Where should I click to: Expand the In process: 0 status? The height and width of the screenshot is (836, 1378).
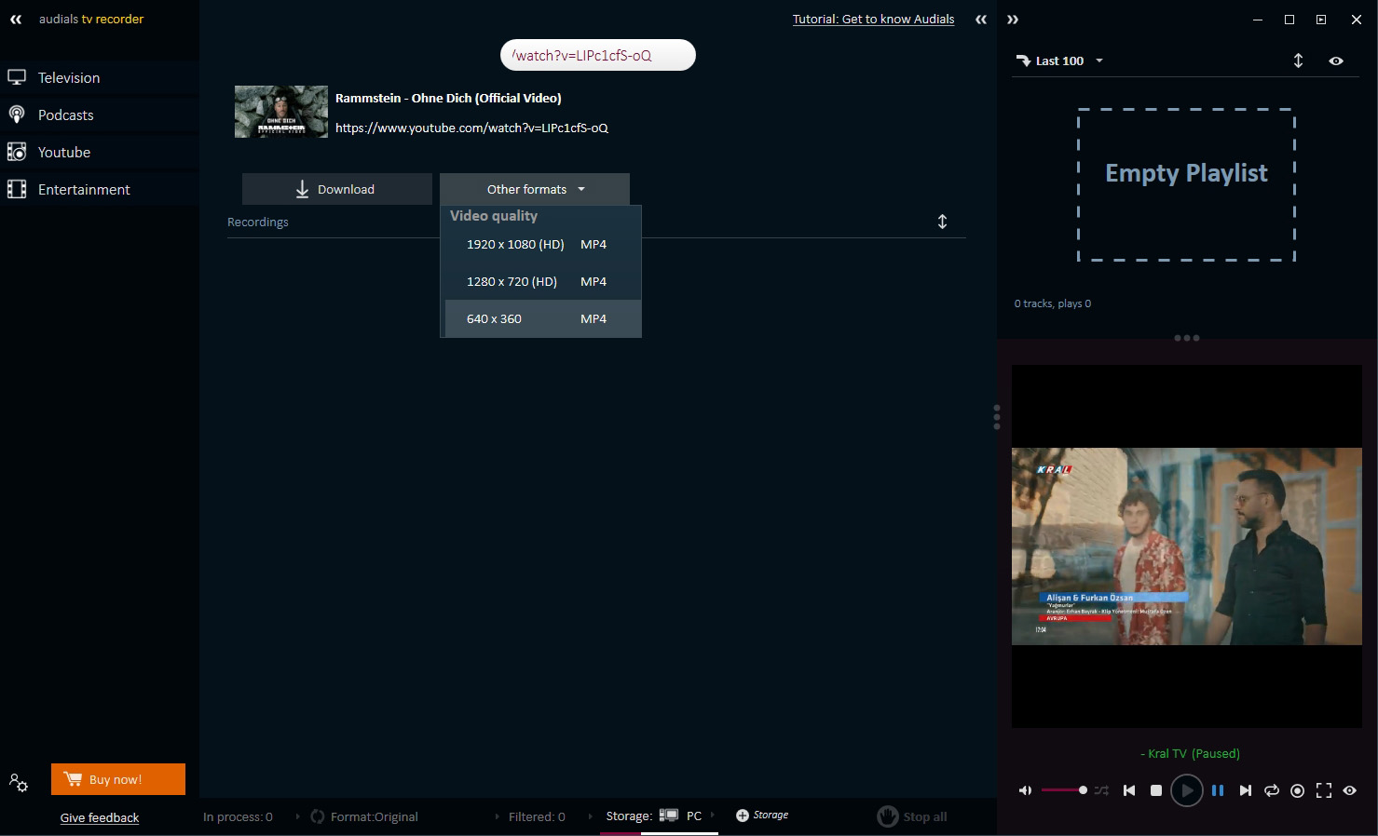coord(239,816)
